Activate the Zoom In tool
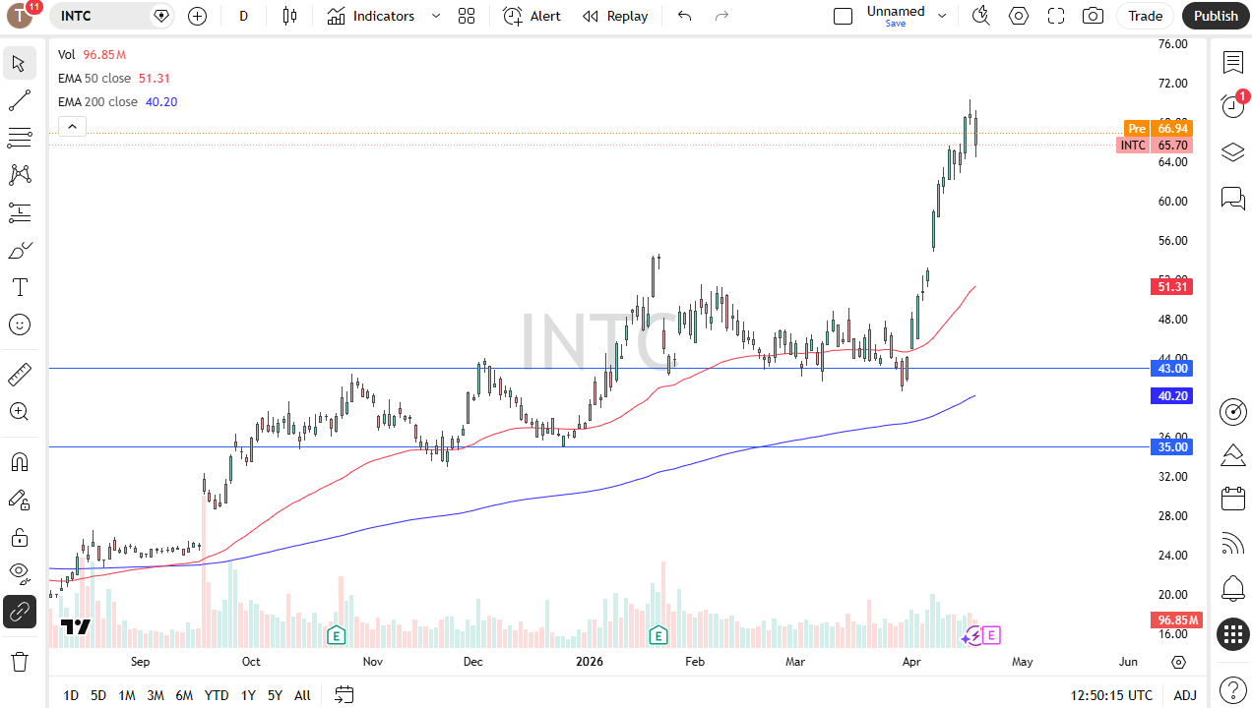The height and width of the screenshot is (708, 1252). pos(19,412)
